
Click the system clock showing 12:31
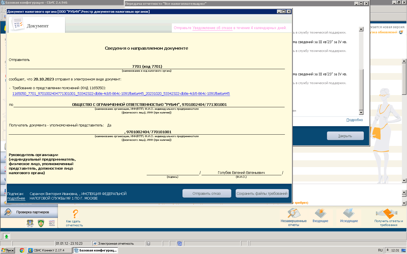pos(395,250)
